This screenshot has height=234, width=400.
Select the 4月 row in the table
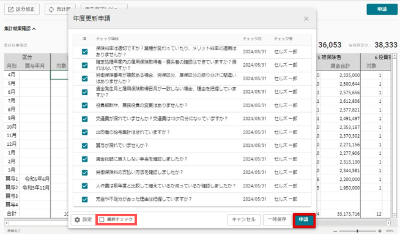click(x=12, y=75)
